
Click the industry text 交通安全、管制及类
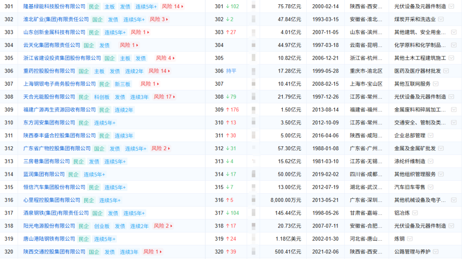pyautogui.click(x=420, y=123)
